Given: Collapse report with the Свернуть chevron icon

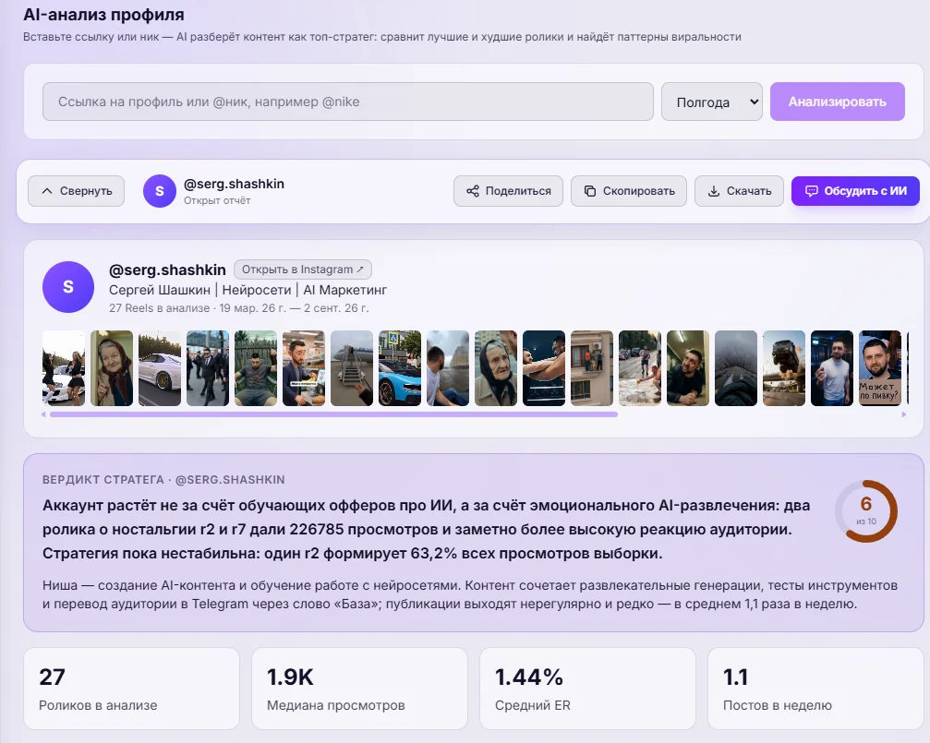Looking at the screenshot, I should tap(47, 191).
